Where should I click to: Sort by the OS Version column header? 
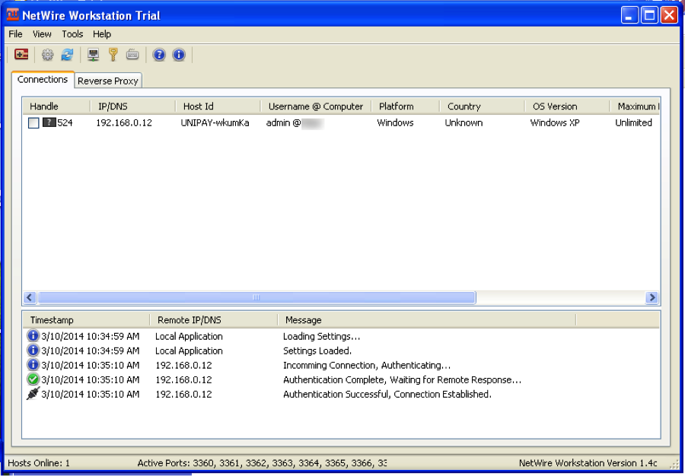click(x=567, y=106)
